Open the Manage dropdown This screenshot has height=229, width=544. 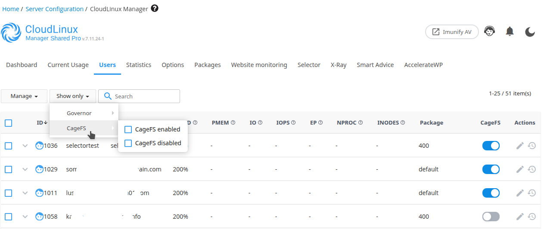click(x=24, y=96)
